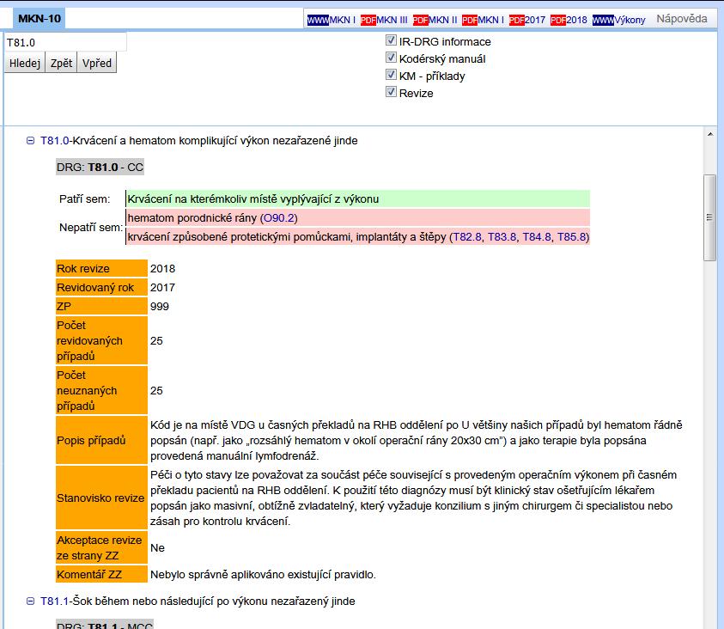Toggle the Kodérský manuál checkbox
Image resolution: width=724 pixels, height=629 pixels.
coord(391,58)
